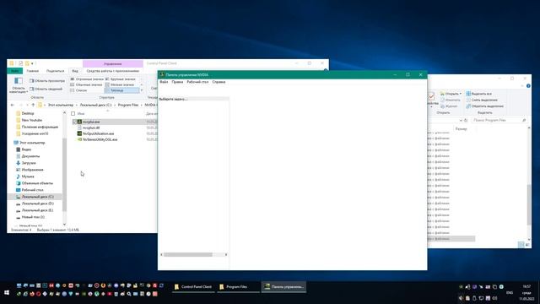Click Журнал button in Program Files ribbon
This screenshot has width=540, height=304.
pos(449,106)
